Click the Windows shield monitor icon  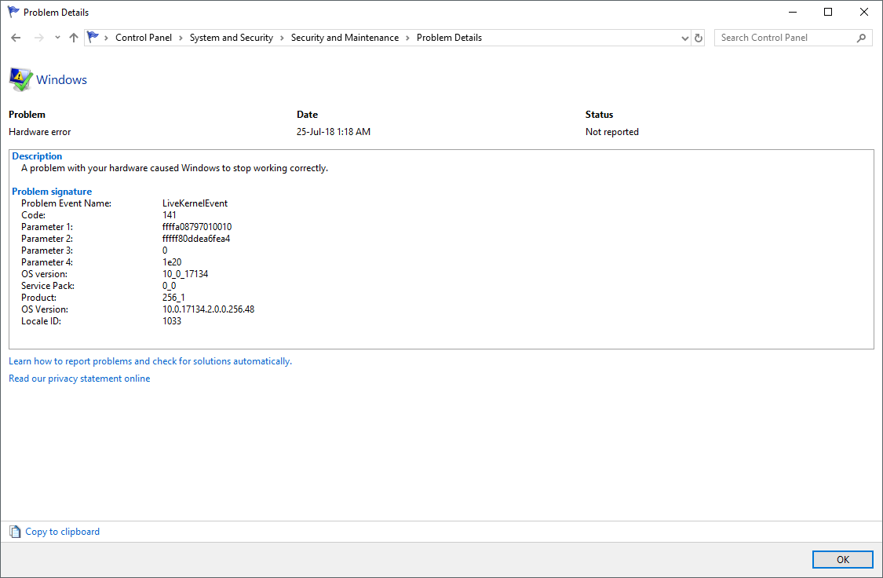[x=20, y=79]
